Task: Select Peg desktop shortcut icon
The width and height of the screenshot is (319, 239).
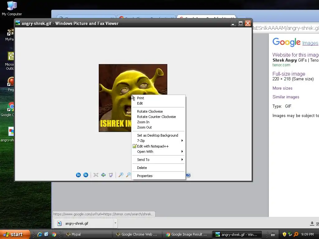Action: tap(11, 84)
